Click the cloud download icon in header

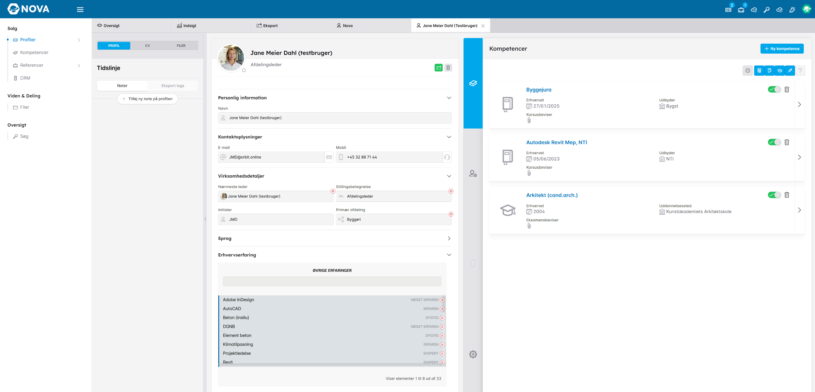click(754, 10)
